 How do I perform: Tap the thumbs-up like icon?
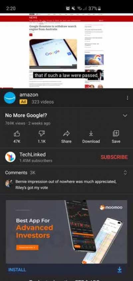click(17, 133)
